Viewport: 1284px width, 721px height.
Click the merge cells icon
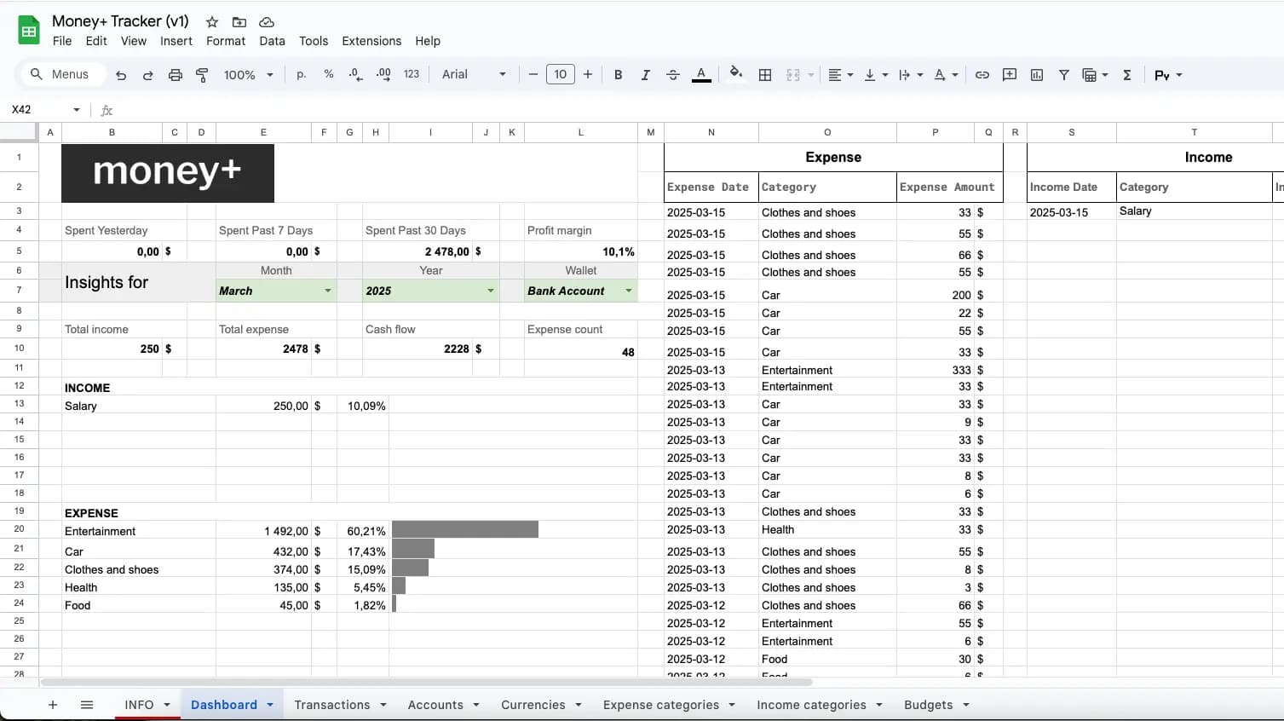point(793,75)
